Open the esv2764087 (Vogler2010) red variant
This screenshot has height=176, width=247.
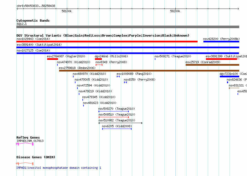point(52,59)
